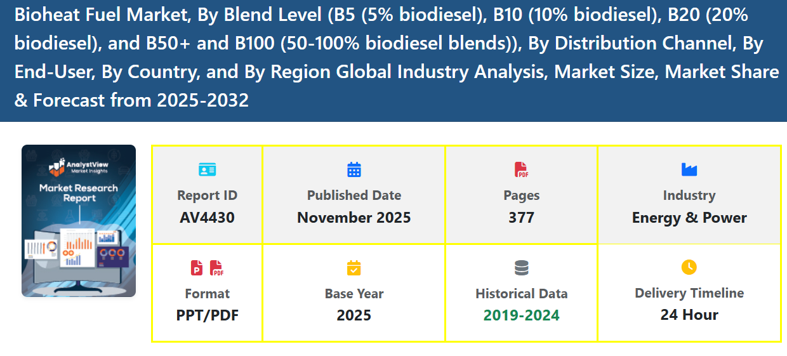The image size is (787, 356).
Task: Click the 377 page count value
Action: [521, 218]
